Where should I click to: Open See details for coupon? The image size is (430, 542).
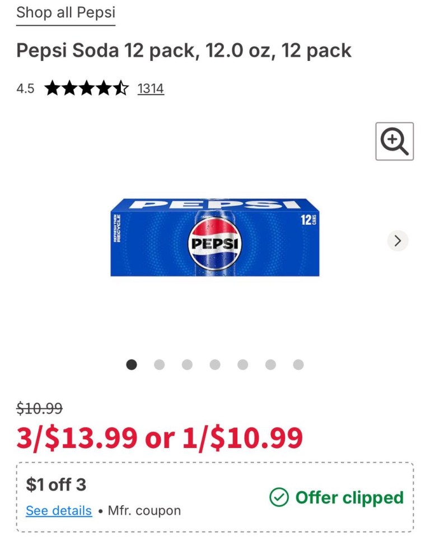pos(59,511)
